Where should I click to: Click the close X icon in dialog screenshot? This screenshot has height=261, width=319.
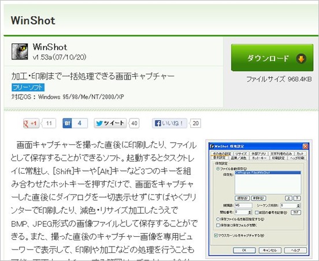(x=305, y=146)
